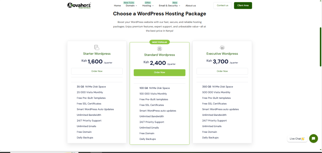The width and height of the screenshot is (322, 153).
Task: Select the Starter Wordpress title
Action: (x=97, y=54)
